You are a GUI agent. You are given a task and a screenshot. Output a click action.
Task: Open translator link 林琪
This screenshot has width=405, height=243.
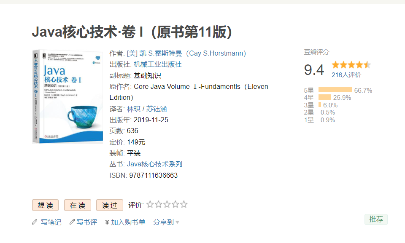click(x=134, y=109)
